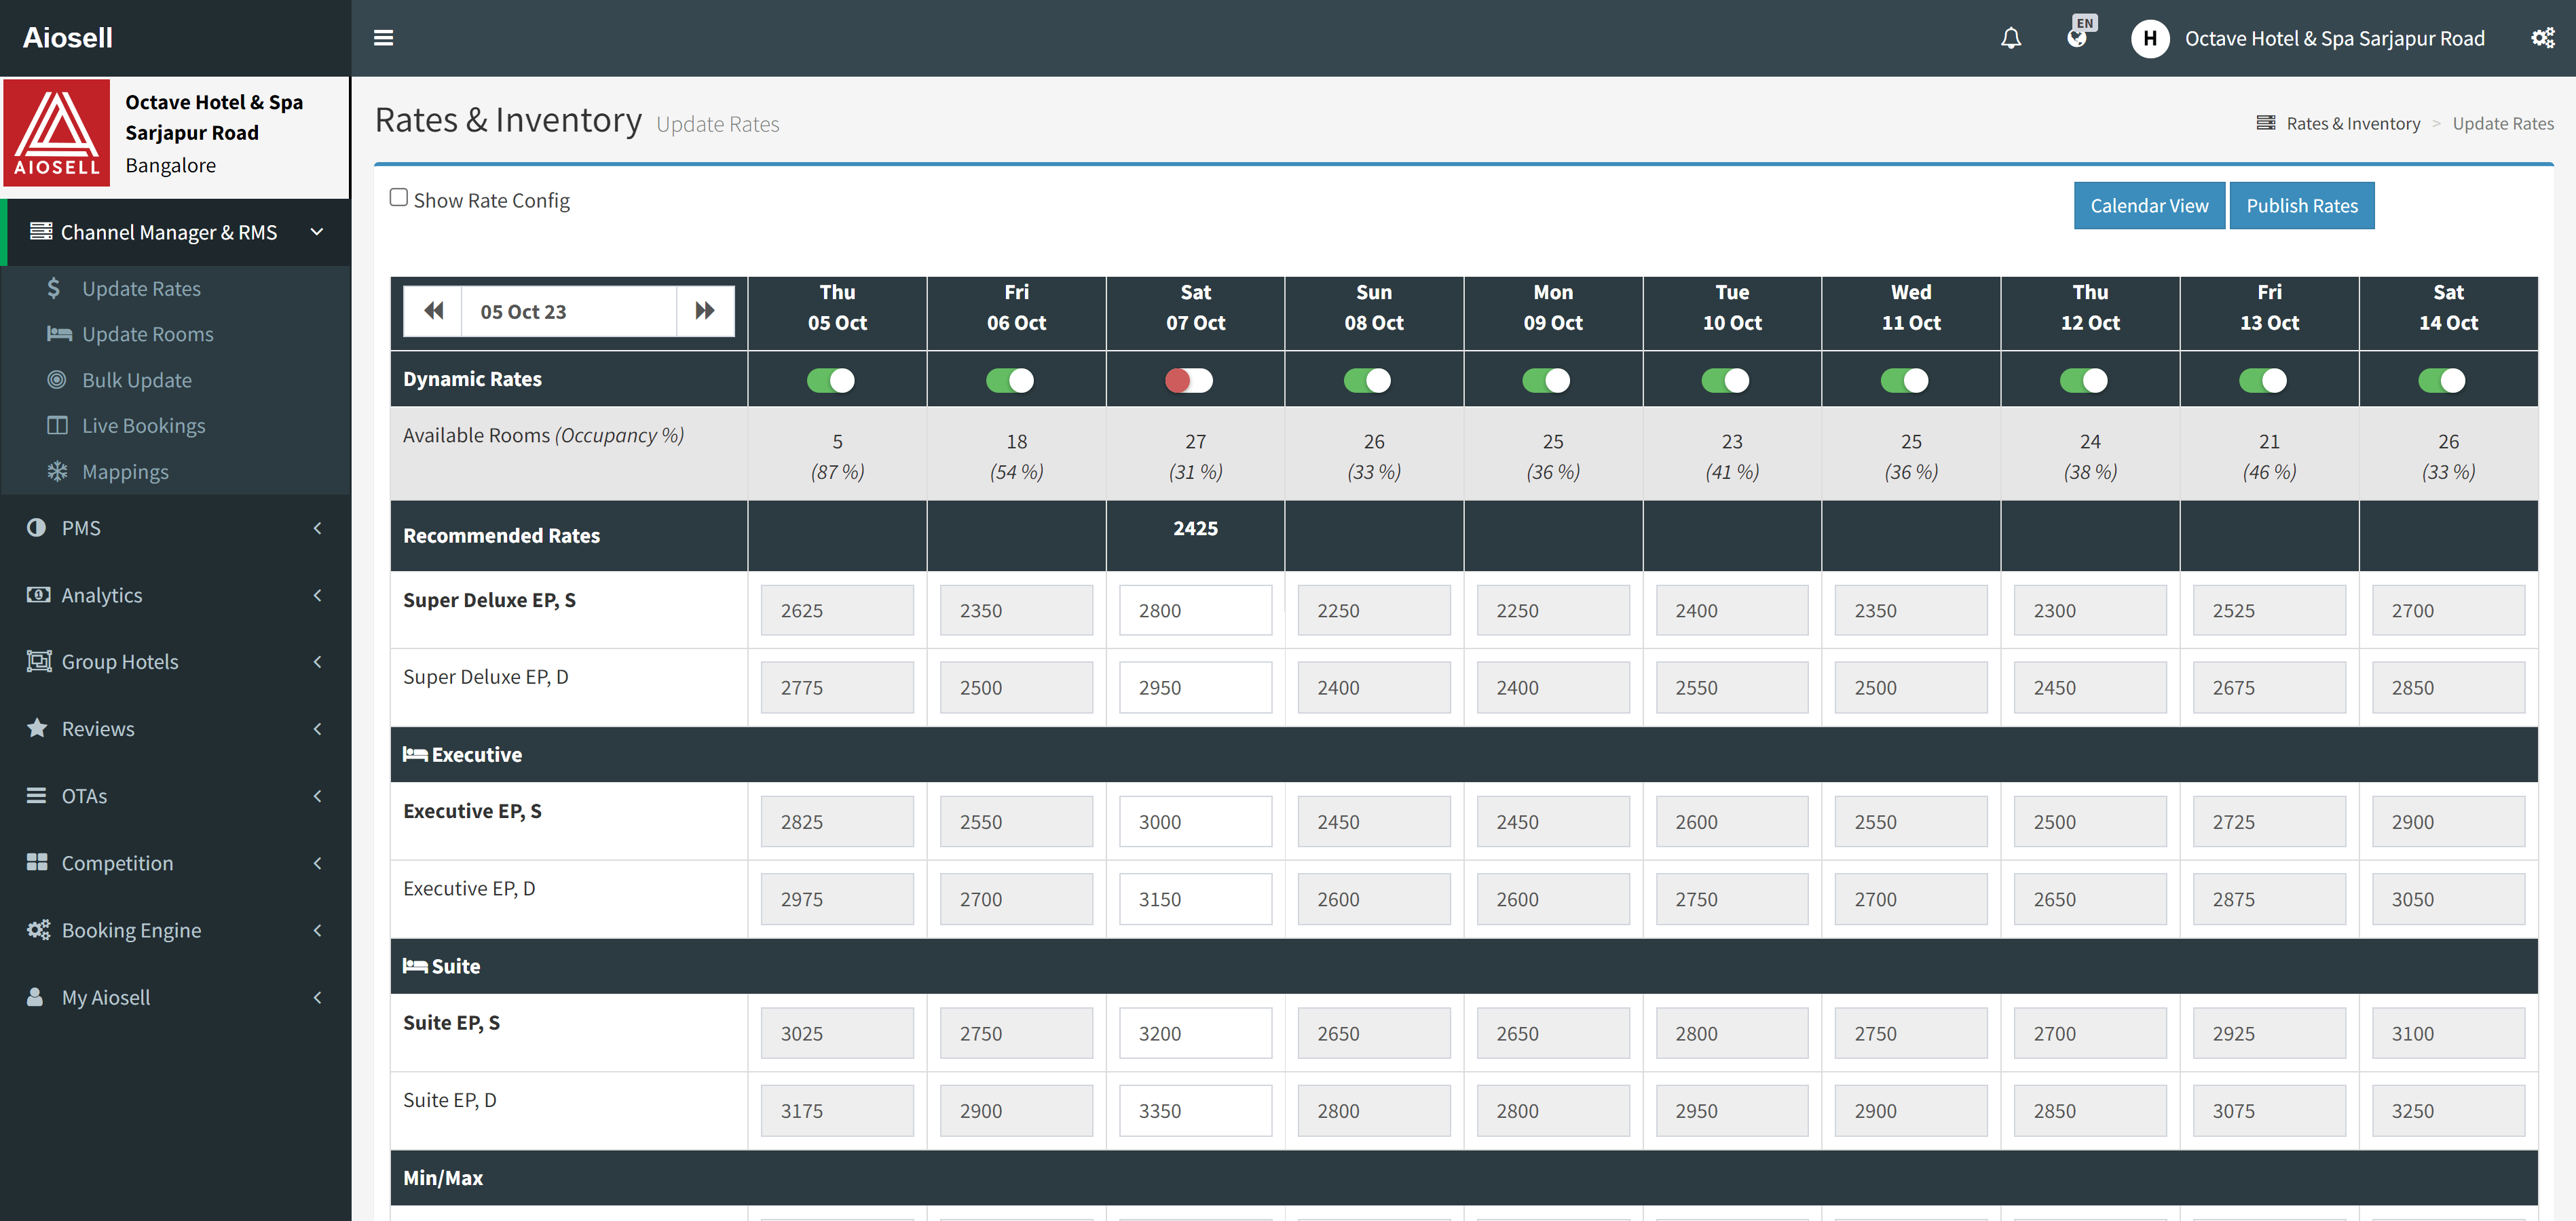Click the target icon beside Bulk Update
2576x1221 pixels.
57,380
